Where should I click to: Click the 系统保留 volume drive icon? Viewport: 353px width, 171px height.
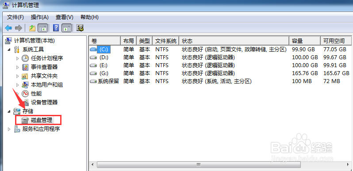pos(93,81)
